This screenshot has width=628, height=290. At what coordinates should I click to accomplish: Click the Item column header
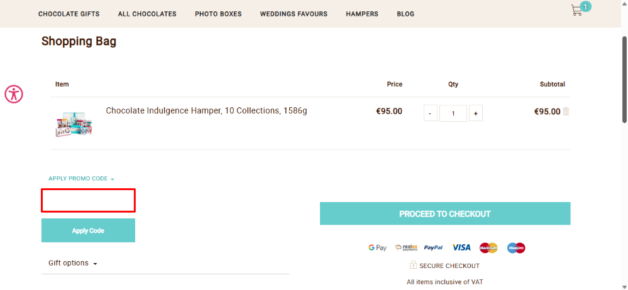click(x=62, y=84)
